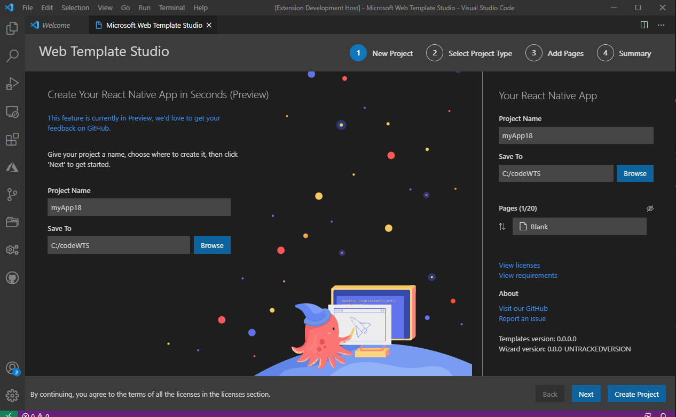676x417 pixels.
Task: Open the Terminal menu
Action: tap(172, 7)
